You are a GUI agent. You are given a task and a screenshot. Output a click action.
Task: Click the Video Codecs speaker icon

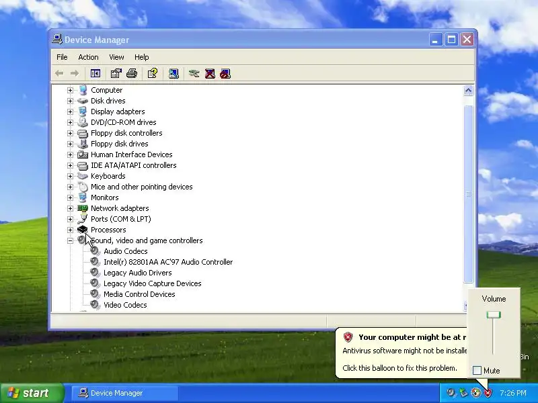[95, 305]
